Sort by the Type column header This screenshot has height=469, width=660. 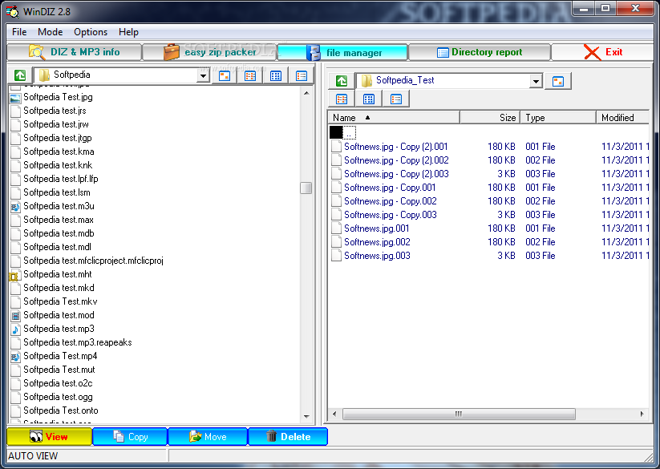coord(558,117)
